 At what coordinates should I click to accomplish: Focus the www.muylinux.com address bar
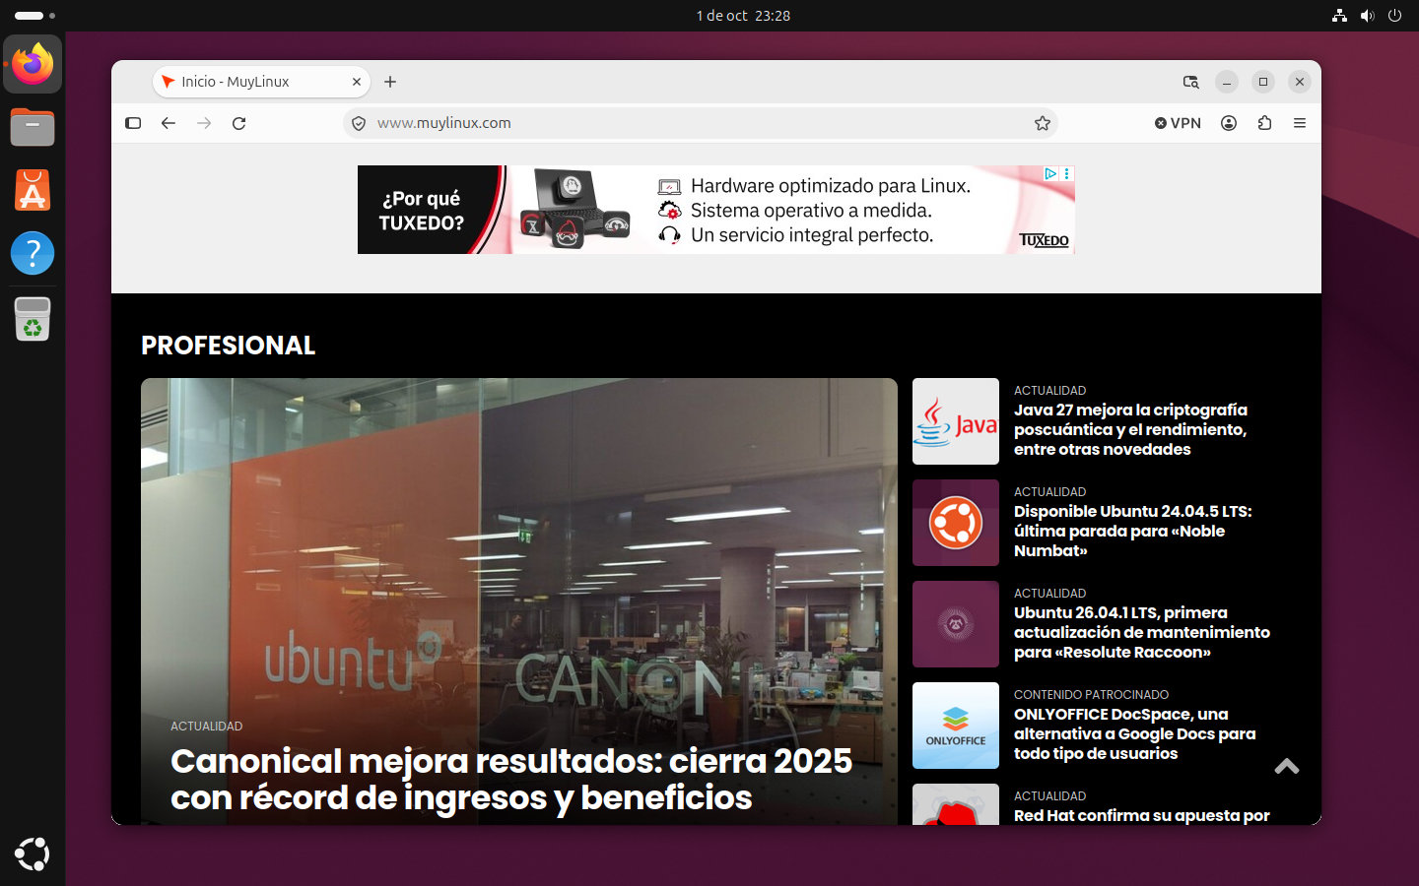(x=700, y=123)
